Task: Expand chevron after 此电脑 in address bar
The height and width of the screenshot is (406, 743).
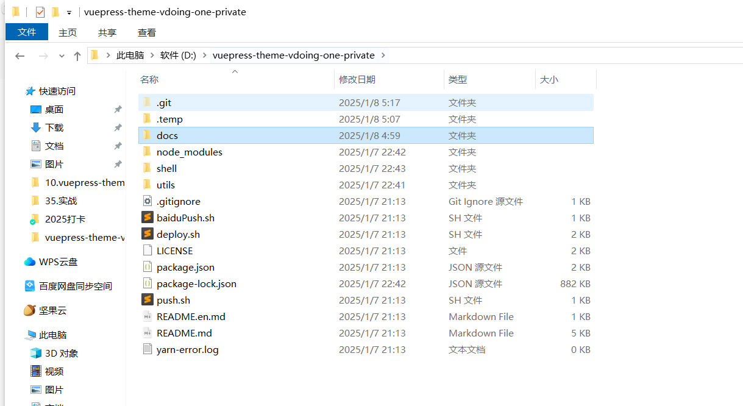Action: pyautogui.click(x=152, y=55)
